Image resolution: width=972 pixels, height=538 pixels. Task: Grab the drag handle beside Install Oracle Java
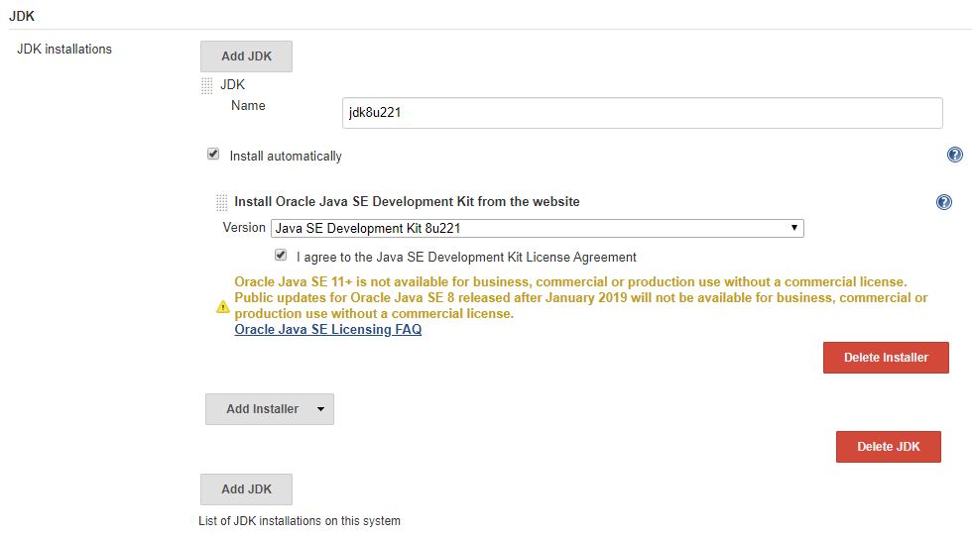click(x=221, y=202)
